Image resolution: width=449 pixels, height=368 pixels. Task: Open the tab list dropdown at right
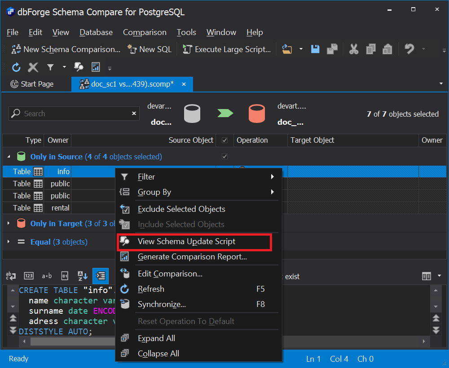(x=441, y=83)
